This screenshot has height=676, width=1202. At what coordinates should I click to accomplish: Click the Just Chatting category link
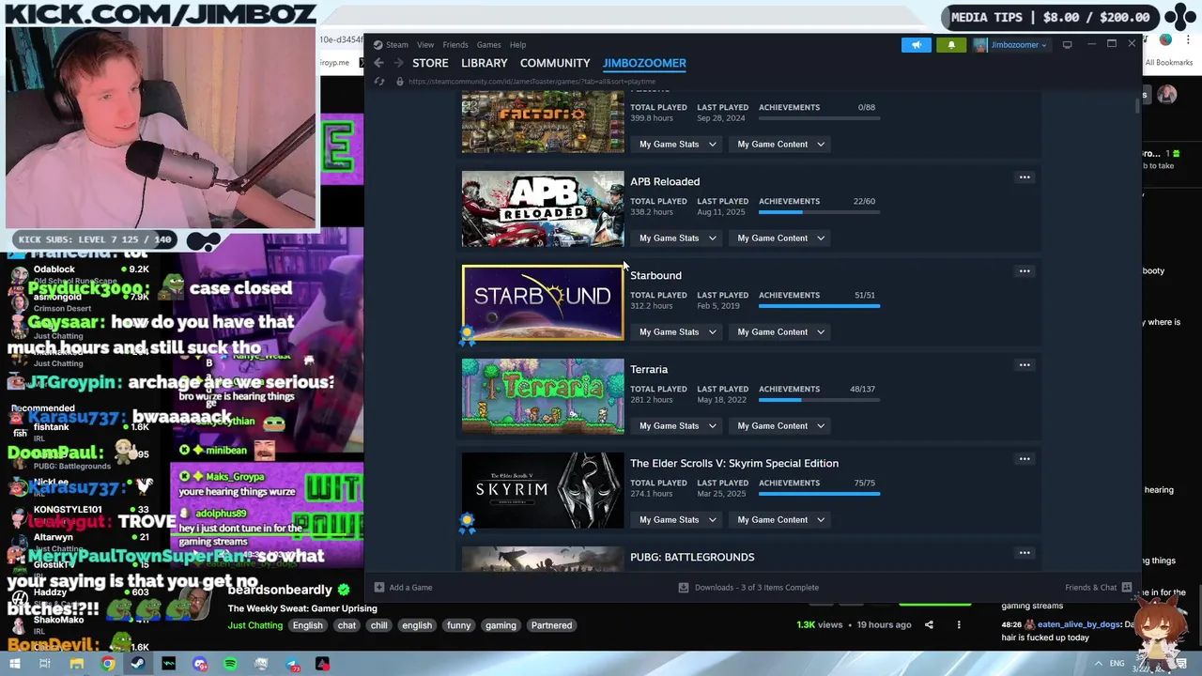pos(254,625)
